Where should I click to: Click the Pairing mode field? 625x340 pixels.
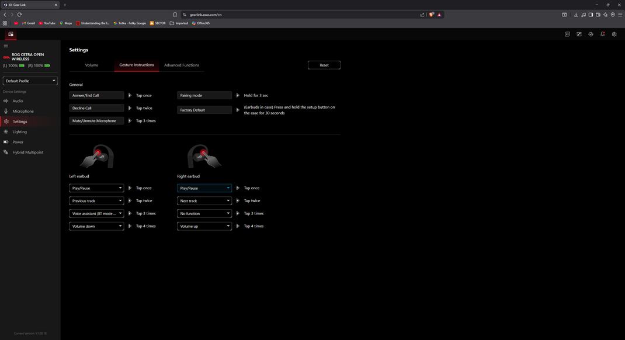click(204, 95)
